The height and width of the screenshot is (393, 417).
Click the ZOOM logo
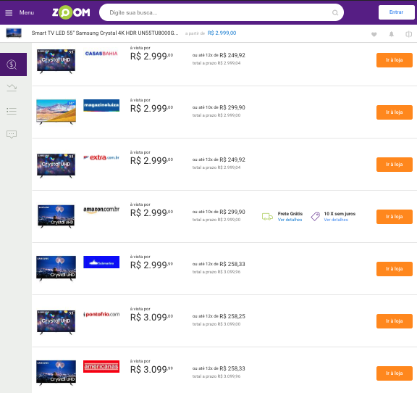pos(71,12)
